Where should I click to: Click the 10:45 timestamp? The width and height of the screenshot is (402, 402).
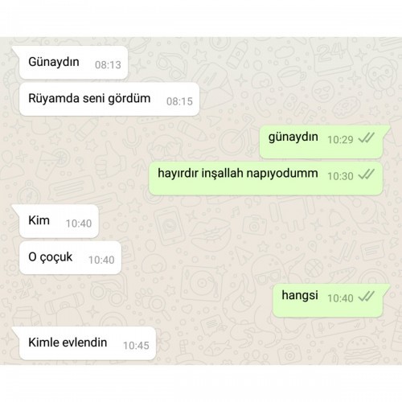pos(136,346)
